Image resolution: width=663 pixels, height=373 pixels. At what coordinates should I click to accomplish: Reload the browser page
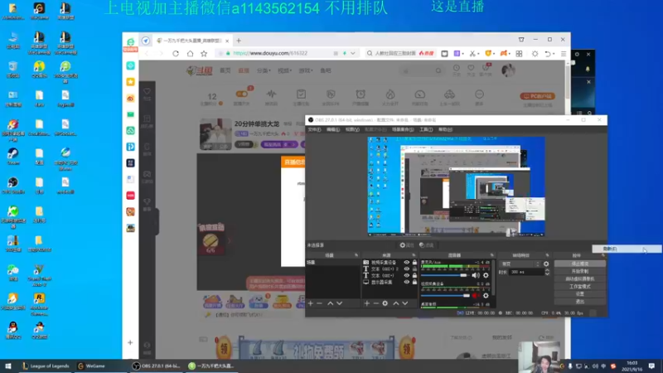(x=176, y=54)
